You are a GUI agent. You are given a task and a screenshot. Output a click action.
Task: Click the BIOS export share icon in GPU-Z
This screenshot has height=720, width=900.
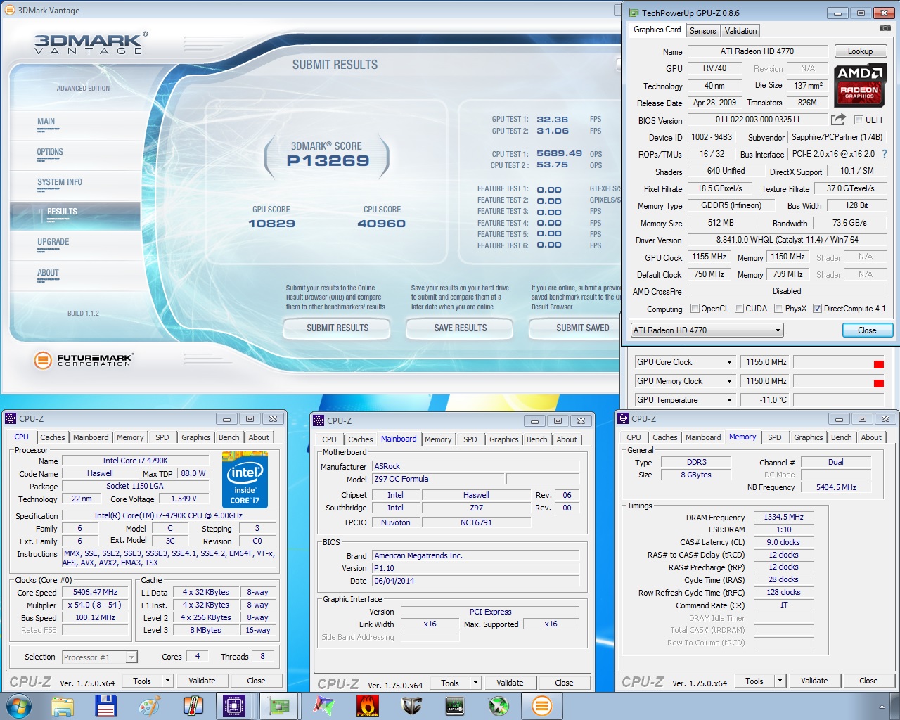point(838,120)
